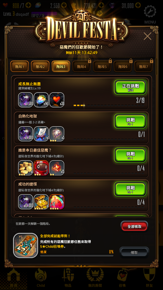Image resolution: width=163 pixels, height=290 pixels.
Task: Open the 召喚 summon icon
Action: 122,277
